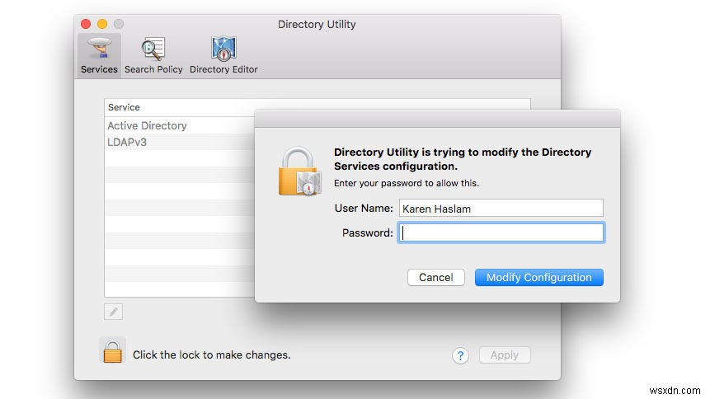Click the Modify Configuration button
The height and width of the screenshot is (399, 710).
[x=538, y=278]
